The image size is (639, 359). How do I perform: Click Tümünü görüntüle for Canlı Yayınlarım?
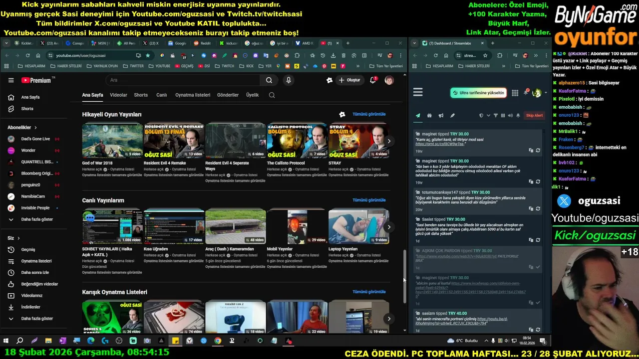click(369, 200)
